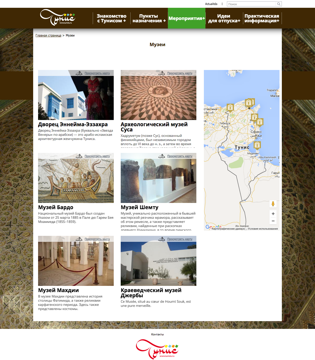The width and height of the screenshot is (315, 360).
Task: Click map icon on Краеведческий музей Джербы card
Action: (x=162, y=239)
